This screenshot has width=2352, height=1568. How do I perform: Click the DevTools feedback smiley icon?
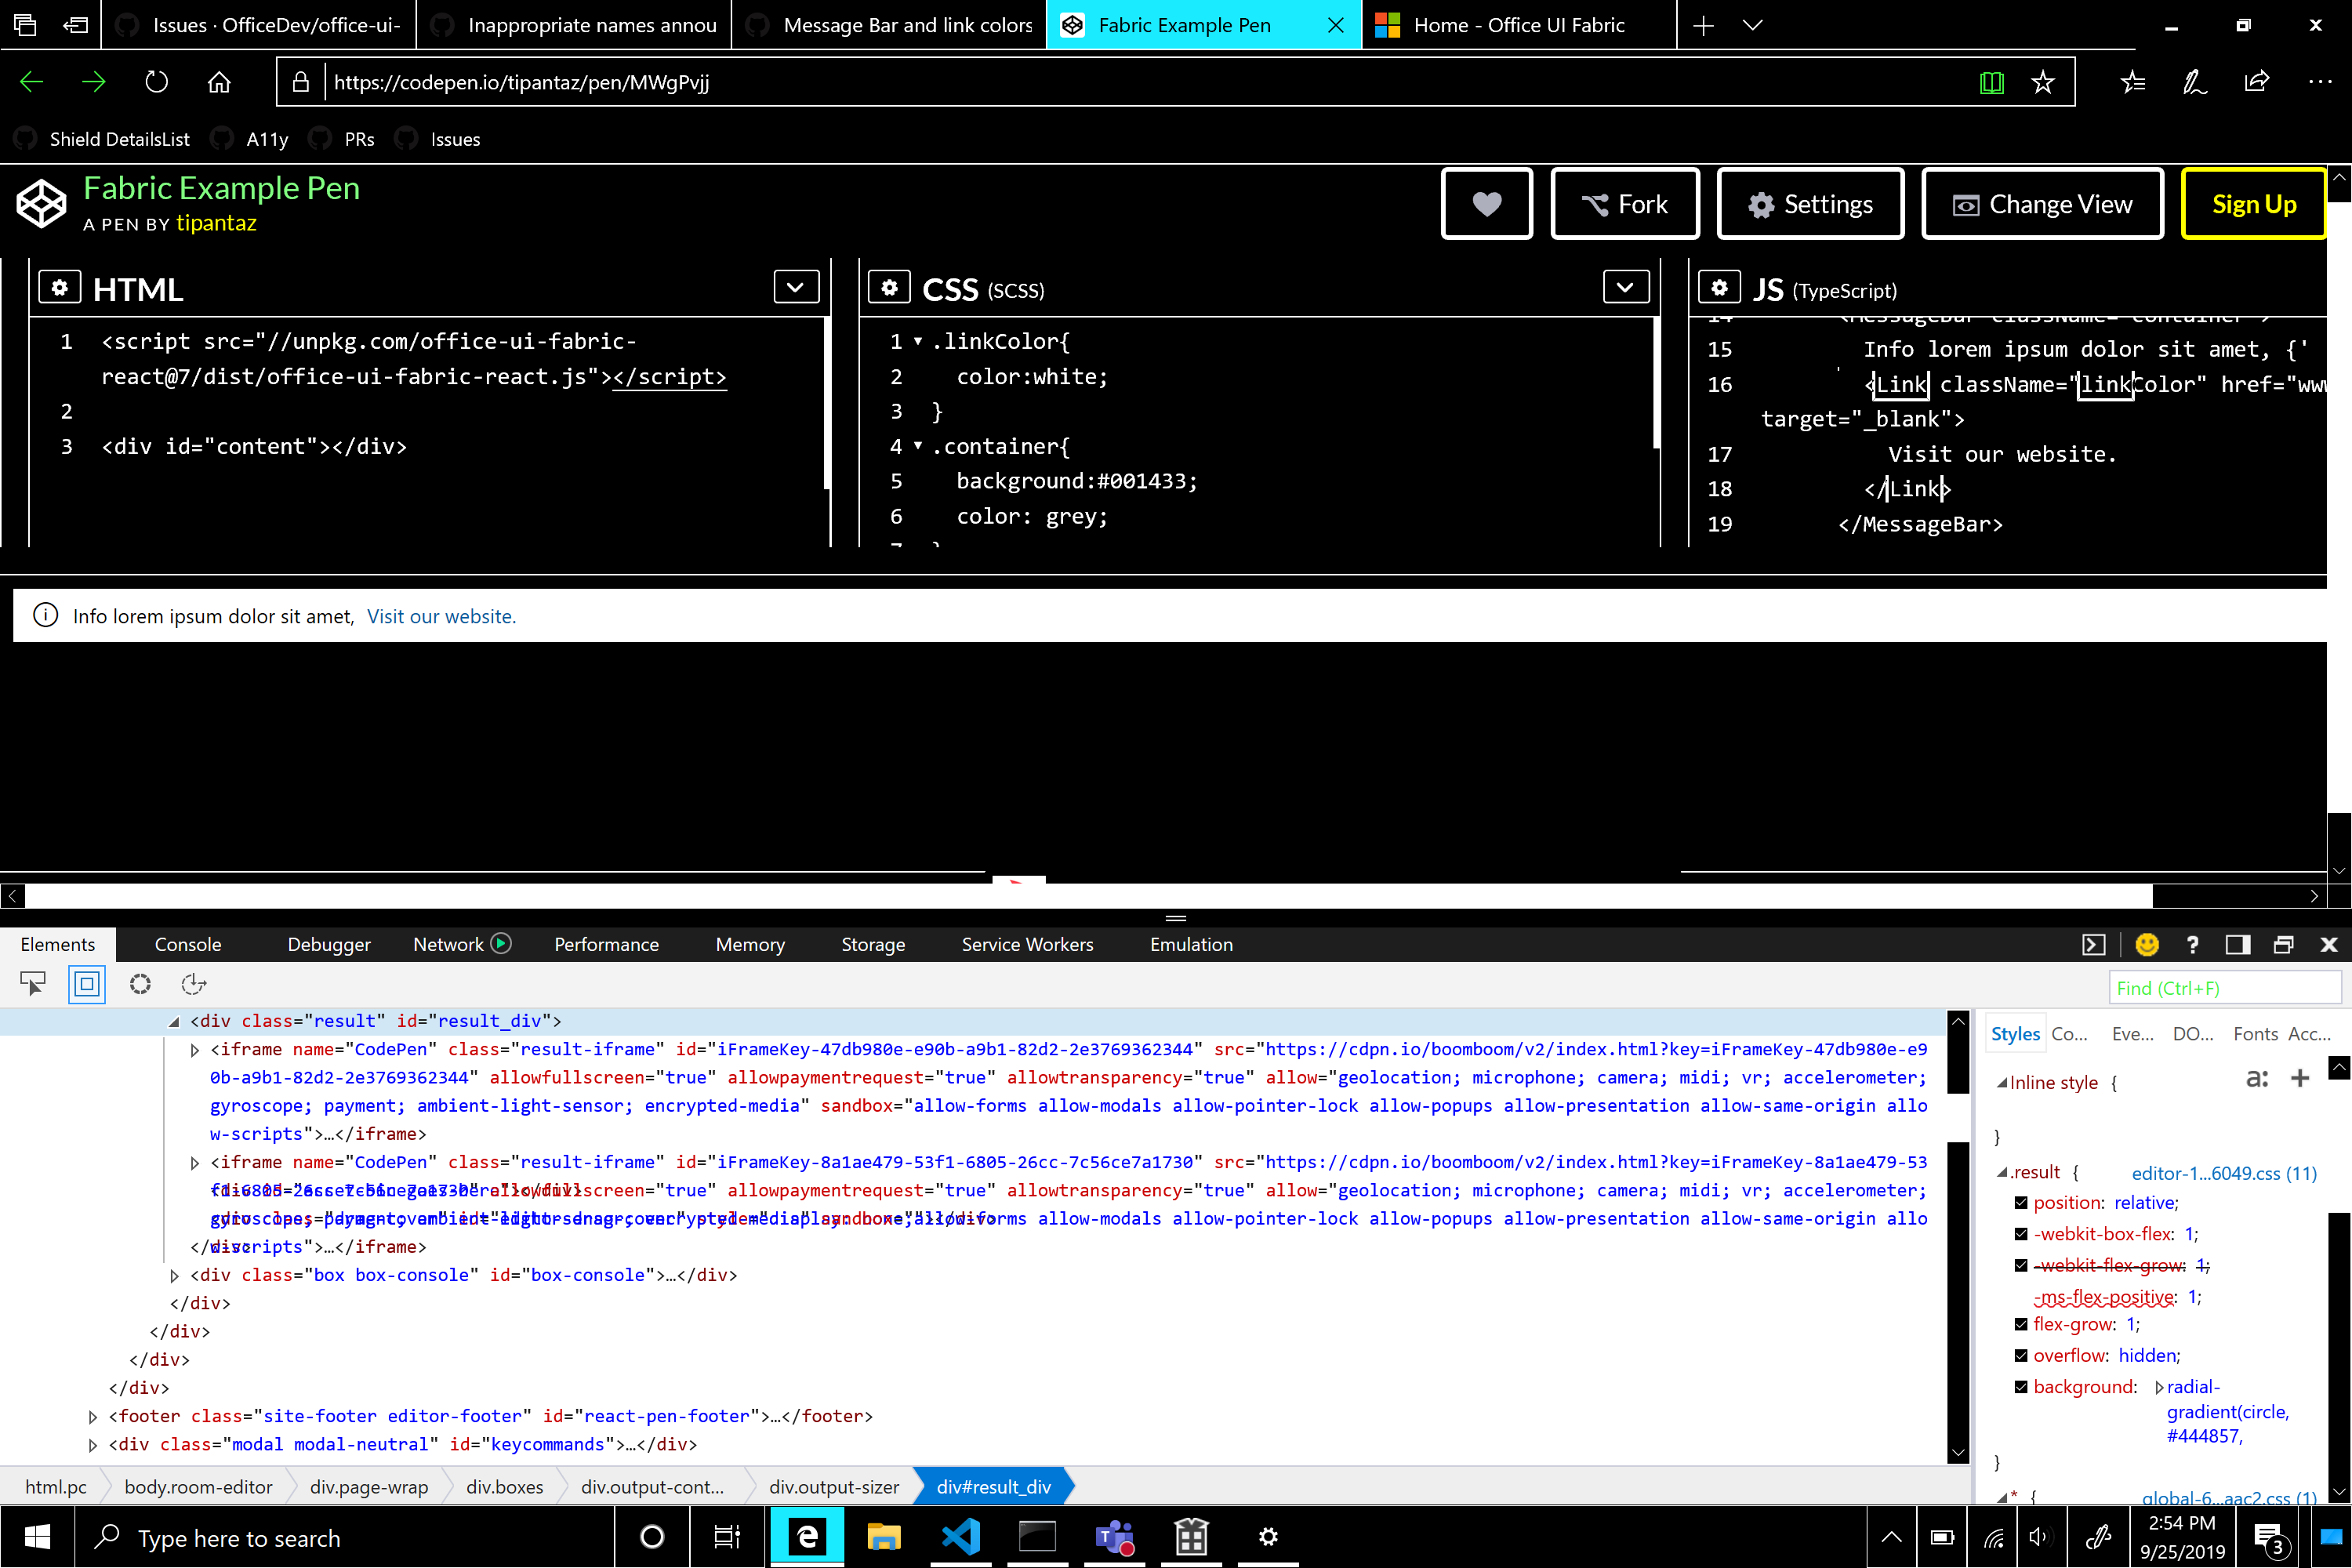[x=2146, y=944]
